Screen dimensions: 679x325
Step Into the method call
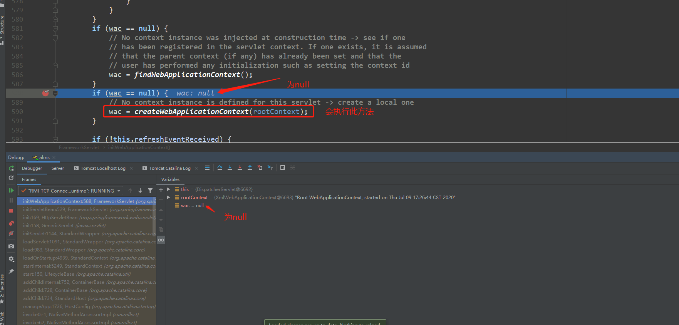click(230, 168)
